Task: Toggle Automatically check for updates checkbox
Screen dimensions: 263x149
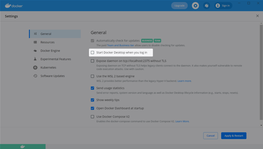Action: (x=92, y=41)
